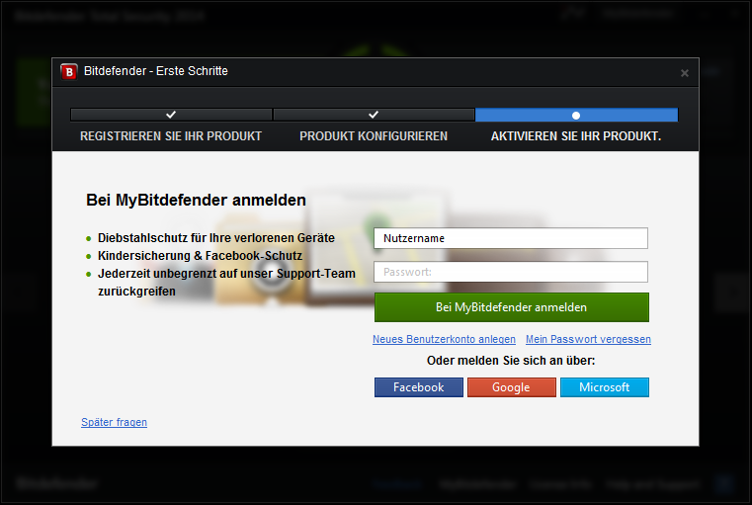752x505 pixels.
Task: Click the first step checkmark progress bar
Action: 171,115
